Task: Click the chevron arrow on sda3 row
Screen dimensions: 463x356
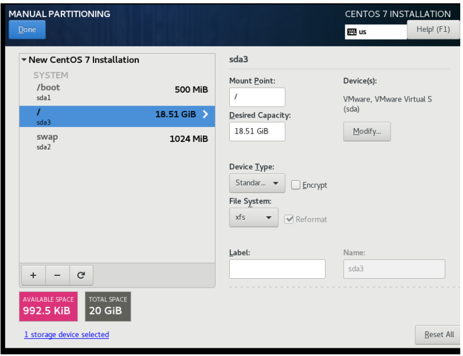Action: [206, 114]
